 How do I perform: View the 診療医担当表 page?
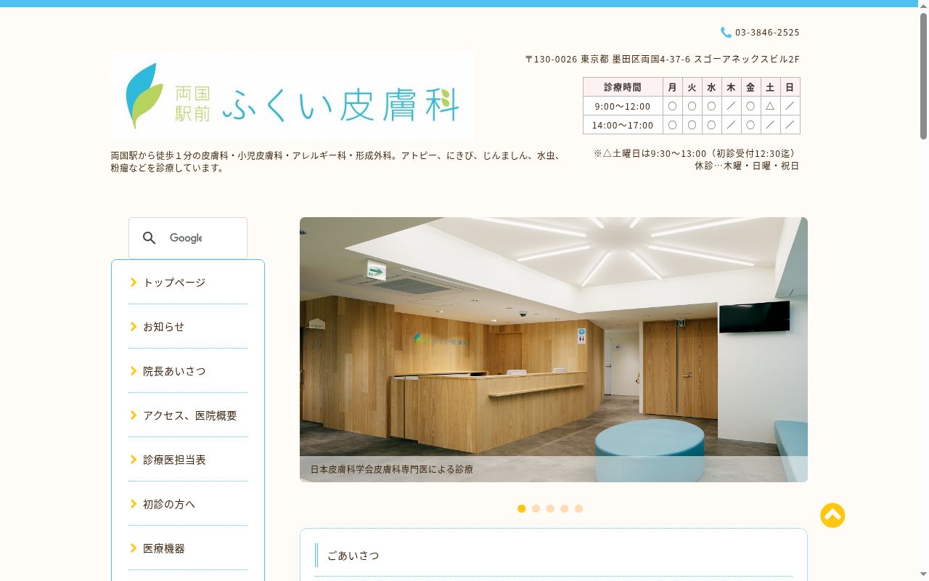188,460
